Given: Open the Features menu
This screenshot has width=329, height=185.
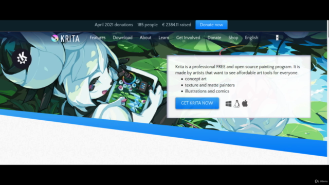Looking at the screenshot, I should click(98, 38).
